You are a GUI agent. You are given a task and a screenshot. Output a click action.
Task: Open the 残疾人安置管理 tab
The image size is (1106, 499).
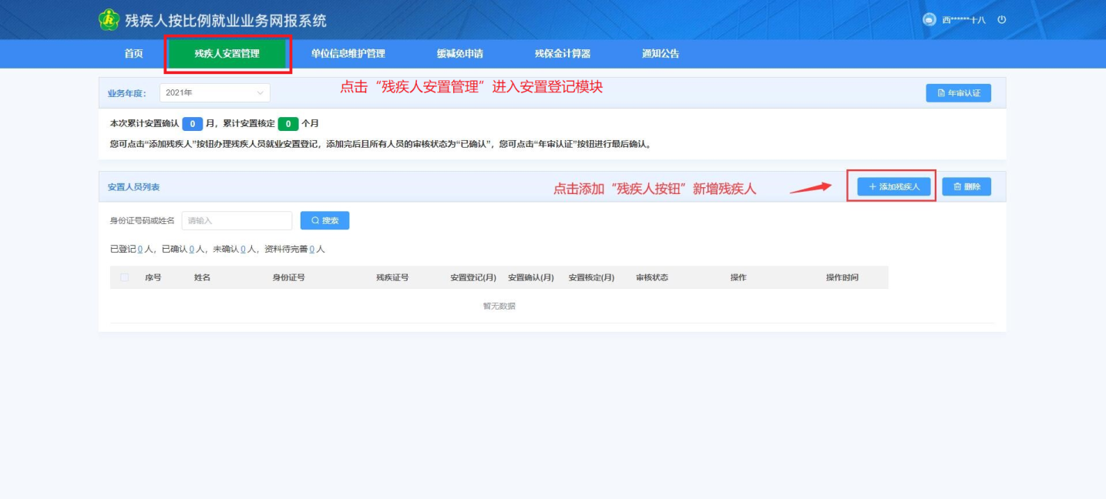(227, 54)
